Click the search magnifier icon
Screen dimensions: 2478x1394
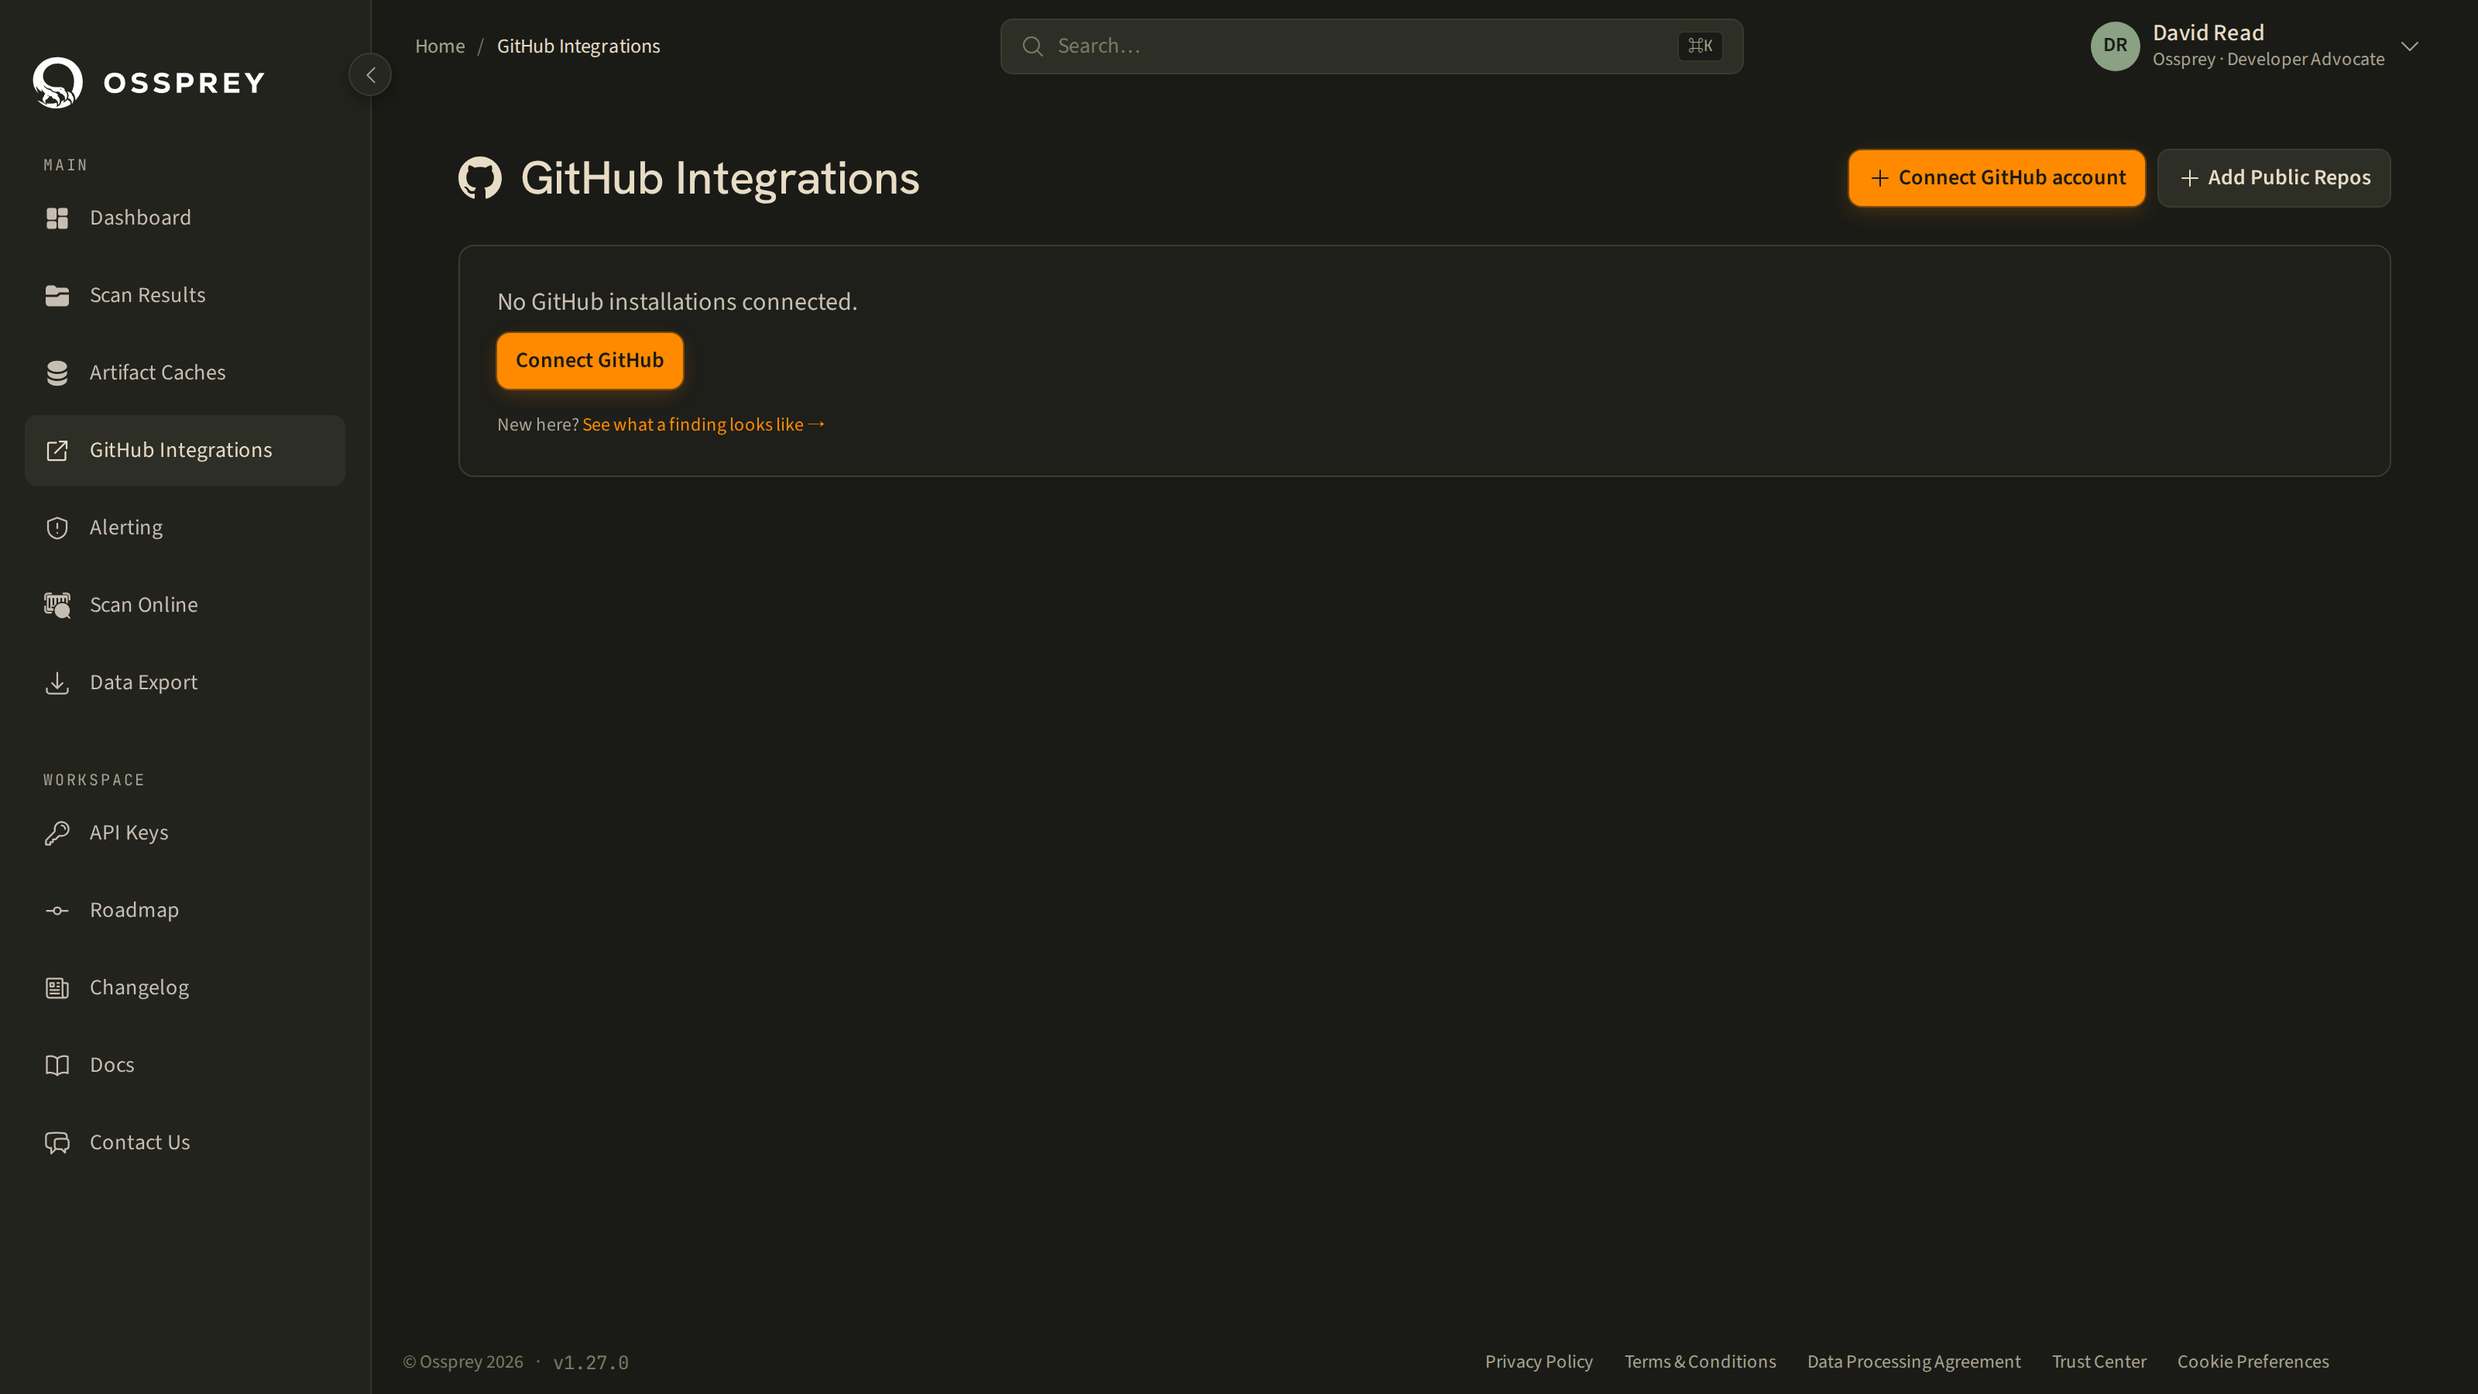pos(1032,46)
